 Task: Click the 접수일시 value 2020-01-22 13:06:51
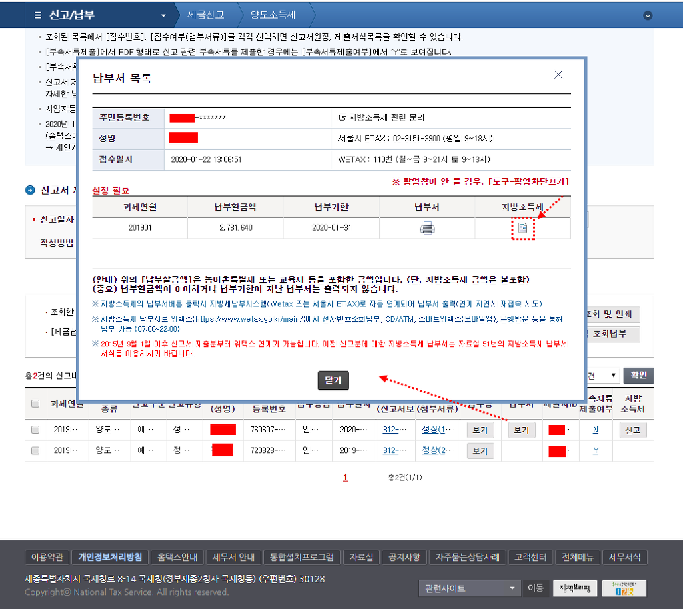[206, 160]
